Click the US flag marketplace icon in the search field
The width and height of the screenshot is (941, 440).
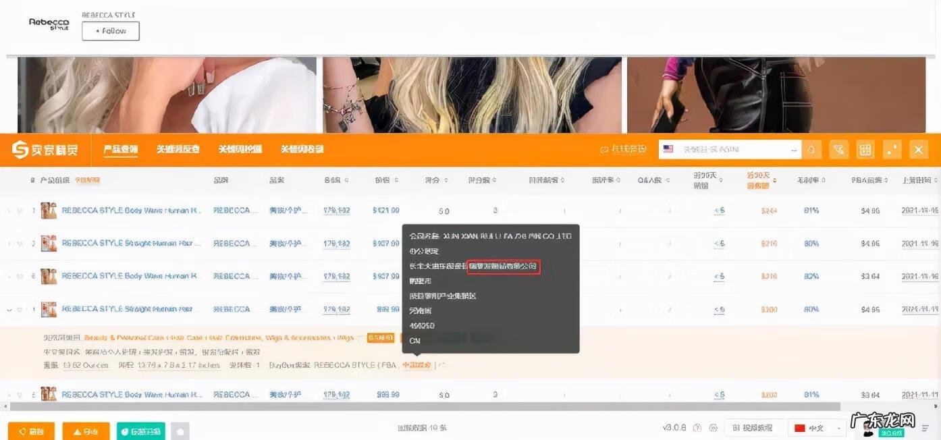tap(668, 148)
